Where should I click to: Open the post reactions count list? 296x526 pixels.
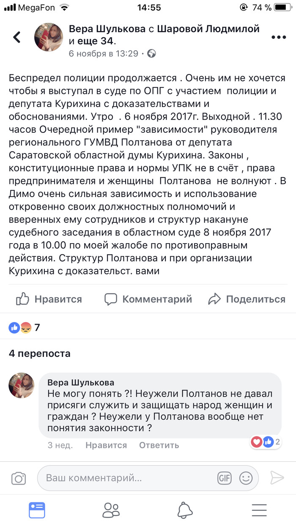(x=25, y=327)
